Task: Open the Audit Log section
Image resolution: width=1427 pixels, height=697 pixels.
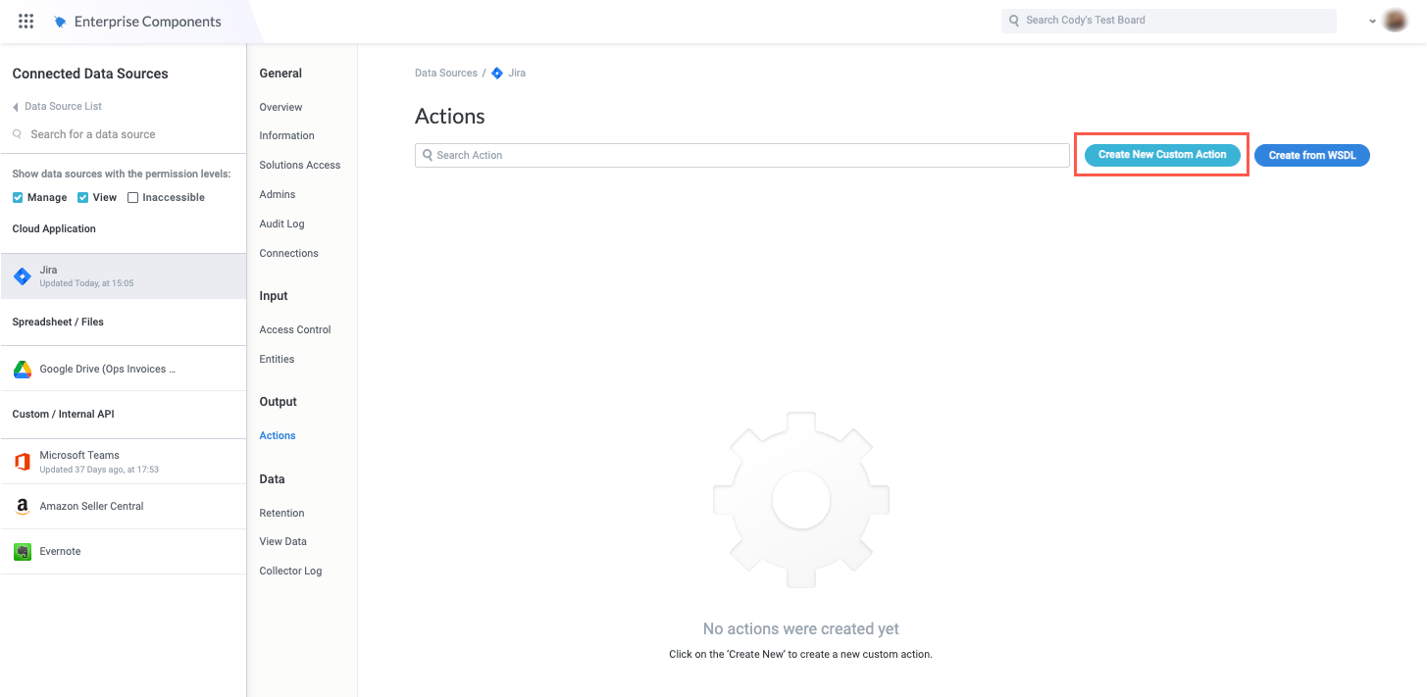Action: (281, 224)
